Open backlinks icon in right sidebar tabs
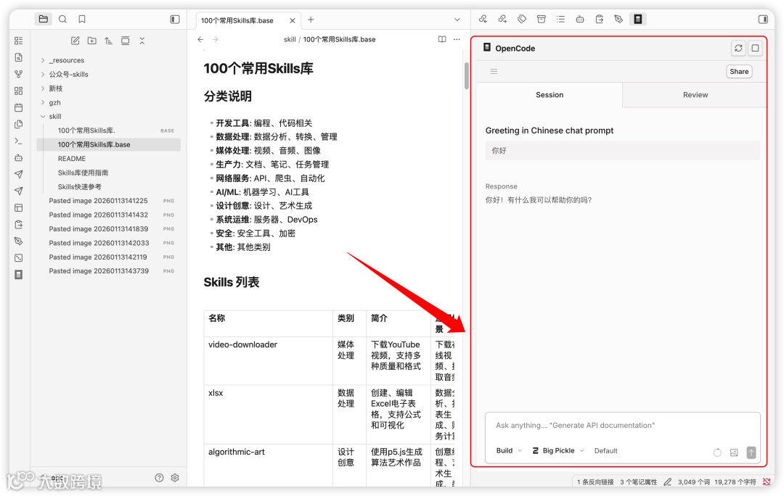Screen dimensions: 784x496 pyautogui.click(x=483, y=20)
